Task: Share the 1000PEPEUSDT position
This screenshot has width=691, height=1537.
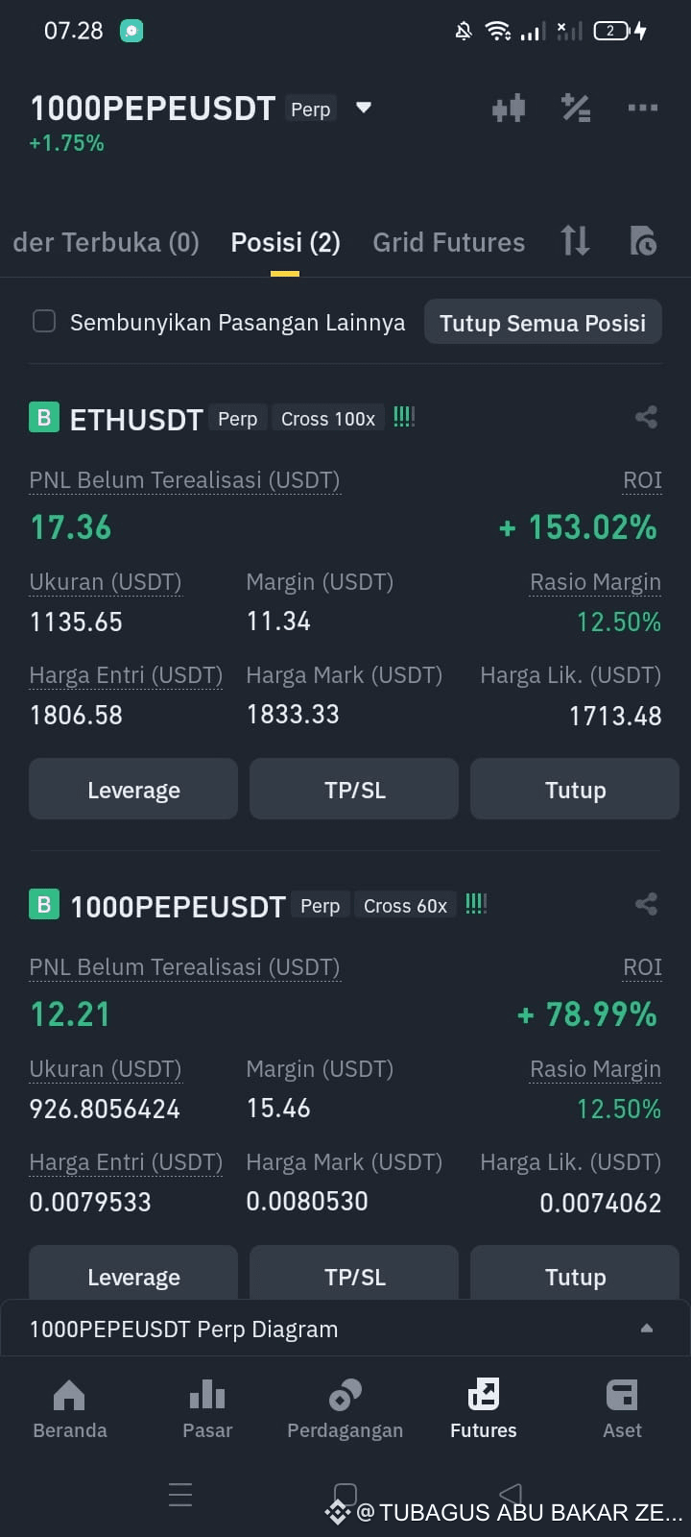Action: pyautogui.click(x=646, y=904)
